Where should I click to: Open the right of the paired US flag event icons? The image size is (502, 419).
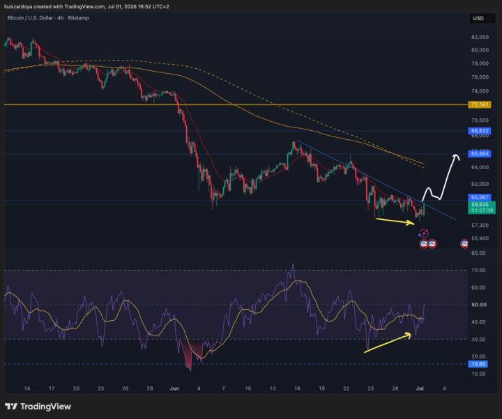[x=432, y=244]
